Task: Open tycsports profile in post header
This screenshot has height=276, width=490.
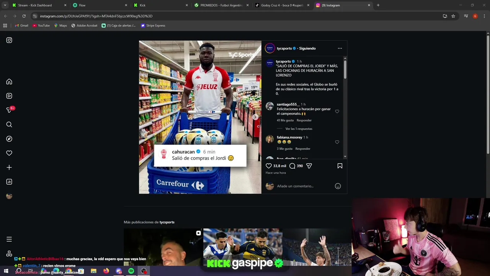Action: pos(284,48)
